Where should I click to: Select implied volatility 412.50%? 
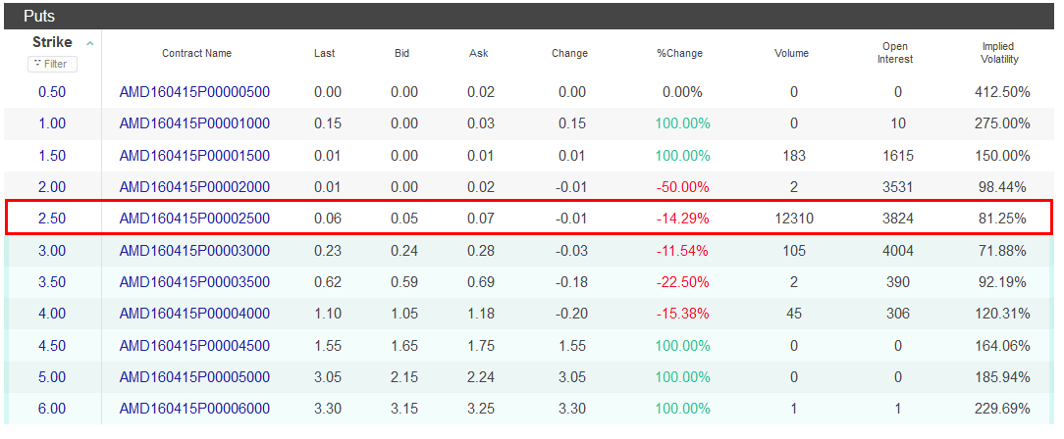(1000, 92)
